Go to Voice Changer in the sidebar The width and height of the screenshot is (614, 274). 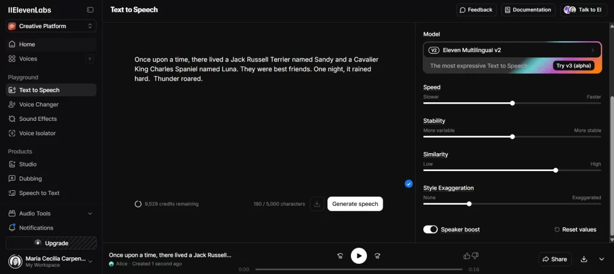click(x=38, y=105)
